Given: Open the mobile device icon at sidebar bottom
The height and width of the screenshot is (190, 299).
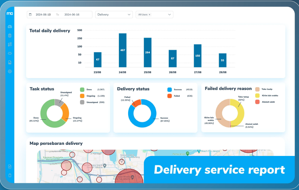Looking at the screenshot, I should click(10, 175).
